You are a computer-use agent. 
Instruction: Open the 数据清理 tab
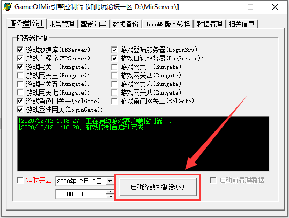(x=209, y=24)
